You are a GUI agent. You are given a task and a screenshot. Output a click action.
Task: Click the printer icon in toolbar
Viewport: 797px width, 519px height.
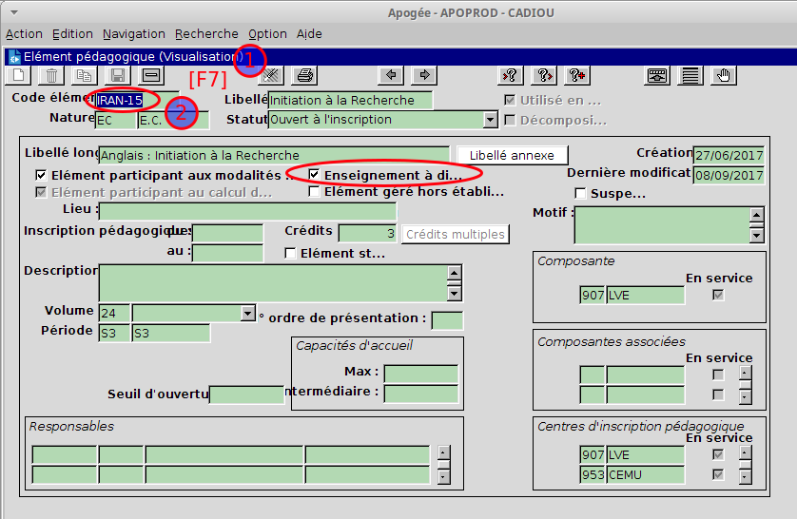[x=304, y=76]
